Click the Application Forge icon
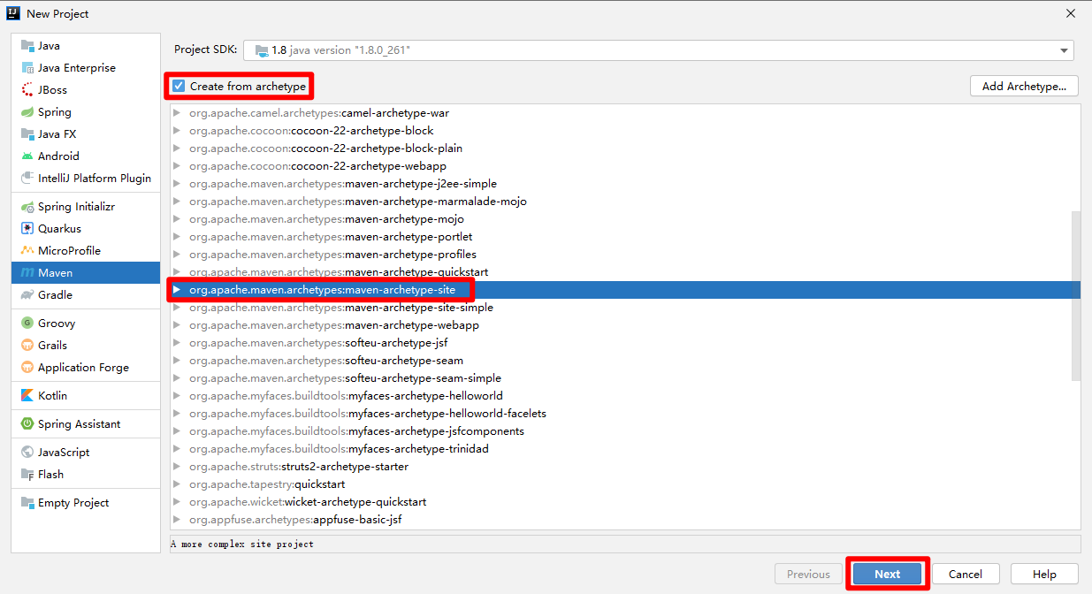Screen dimensions: 1092x594 (27, 368)
